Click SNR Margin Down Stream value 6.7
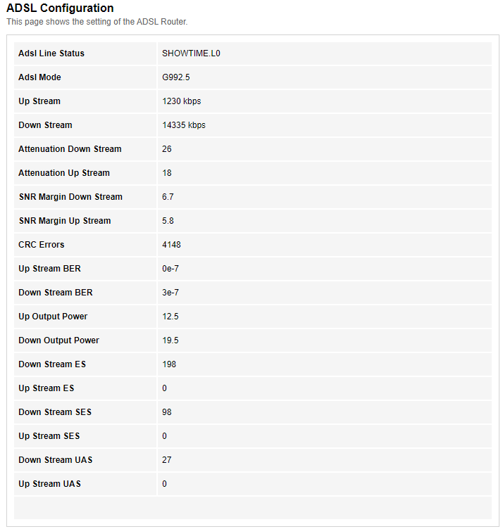 click(x=168, y=197)
